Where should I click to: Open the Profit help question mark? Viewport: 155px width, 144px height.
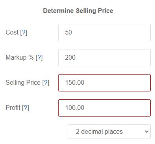[26, 108]
